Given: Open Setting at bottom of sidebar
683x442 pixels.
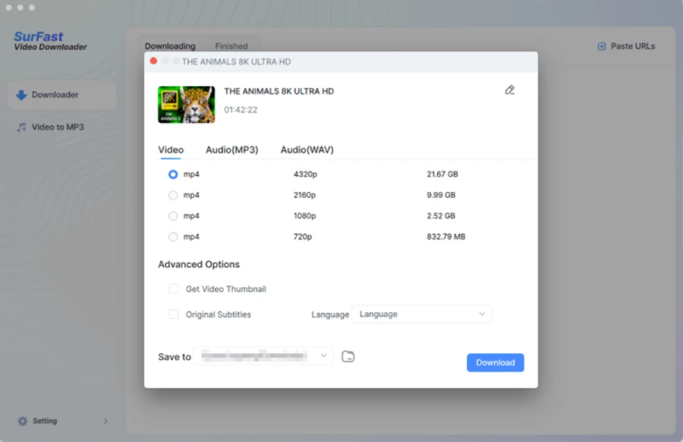Looking at the screenshot, I should click(x=61, y=421).
